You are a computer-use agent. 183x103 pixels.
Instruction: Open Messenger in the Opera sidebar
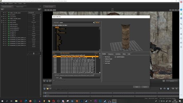181,9
